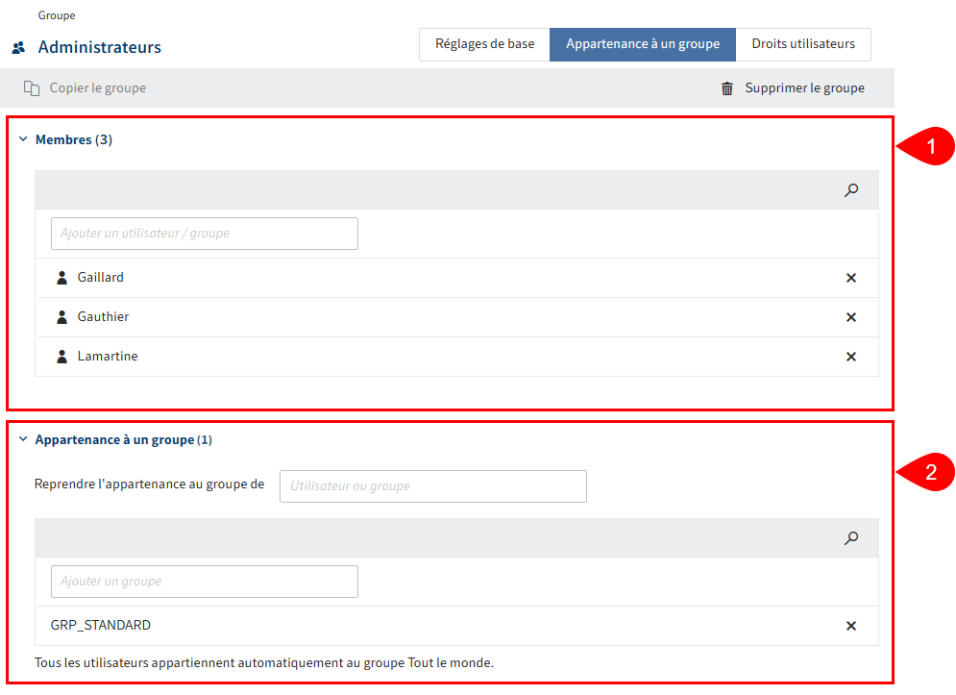
Task: Click the user icon next to Gaillard
Action: click(x=61, y=278)
